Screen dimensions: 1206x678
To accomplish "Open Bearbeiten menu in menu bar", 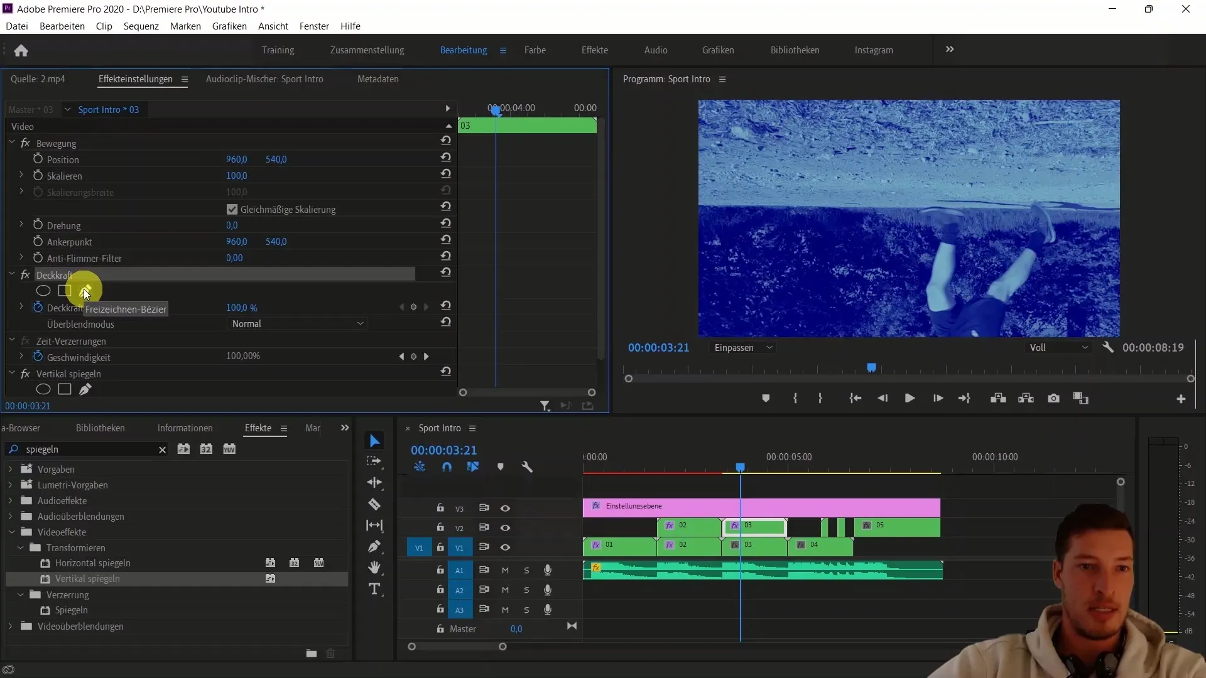I will [62, 26].
